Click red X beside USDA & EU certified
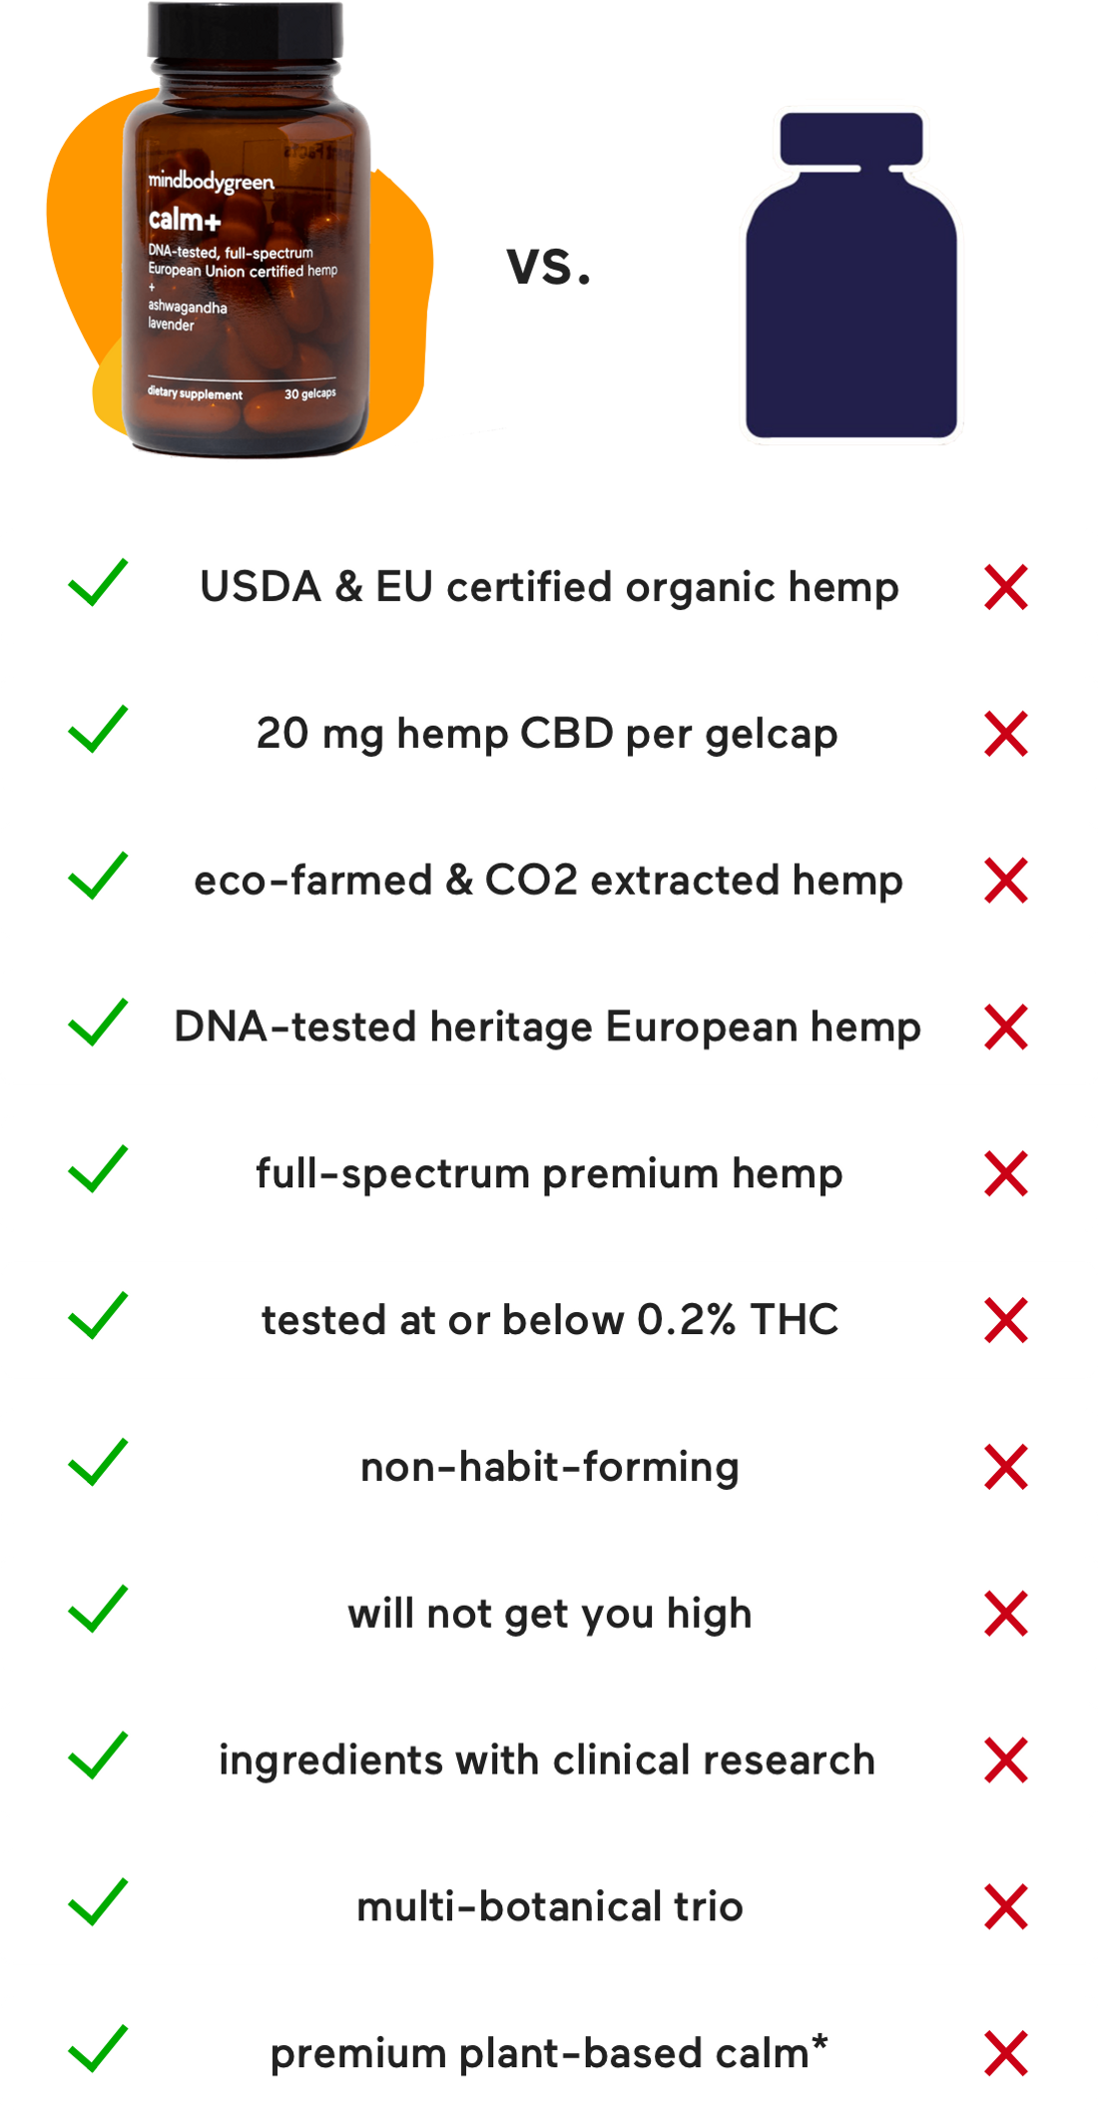The height and width of the screenshot is (2111, 1098). pos(1005,587)
